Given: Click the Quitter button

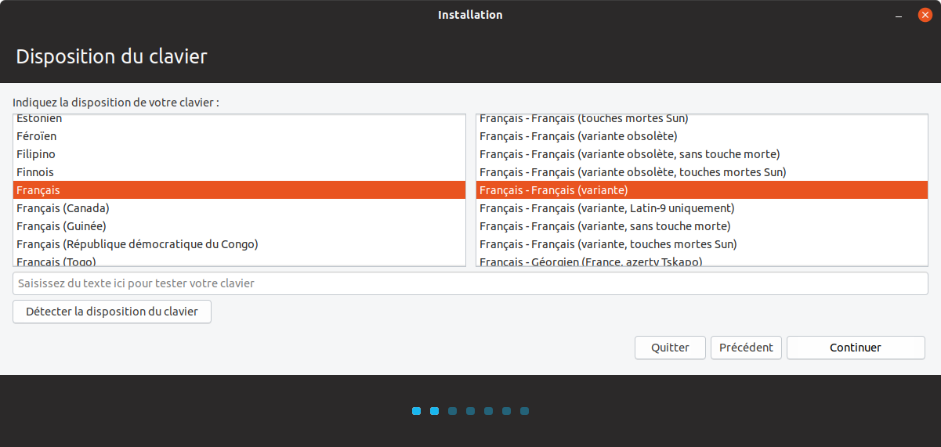Looking at the screenshot, I should pyautogui.click(x=670, y=348).
